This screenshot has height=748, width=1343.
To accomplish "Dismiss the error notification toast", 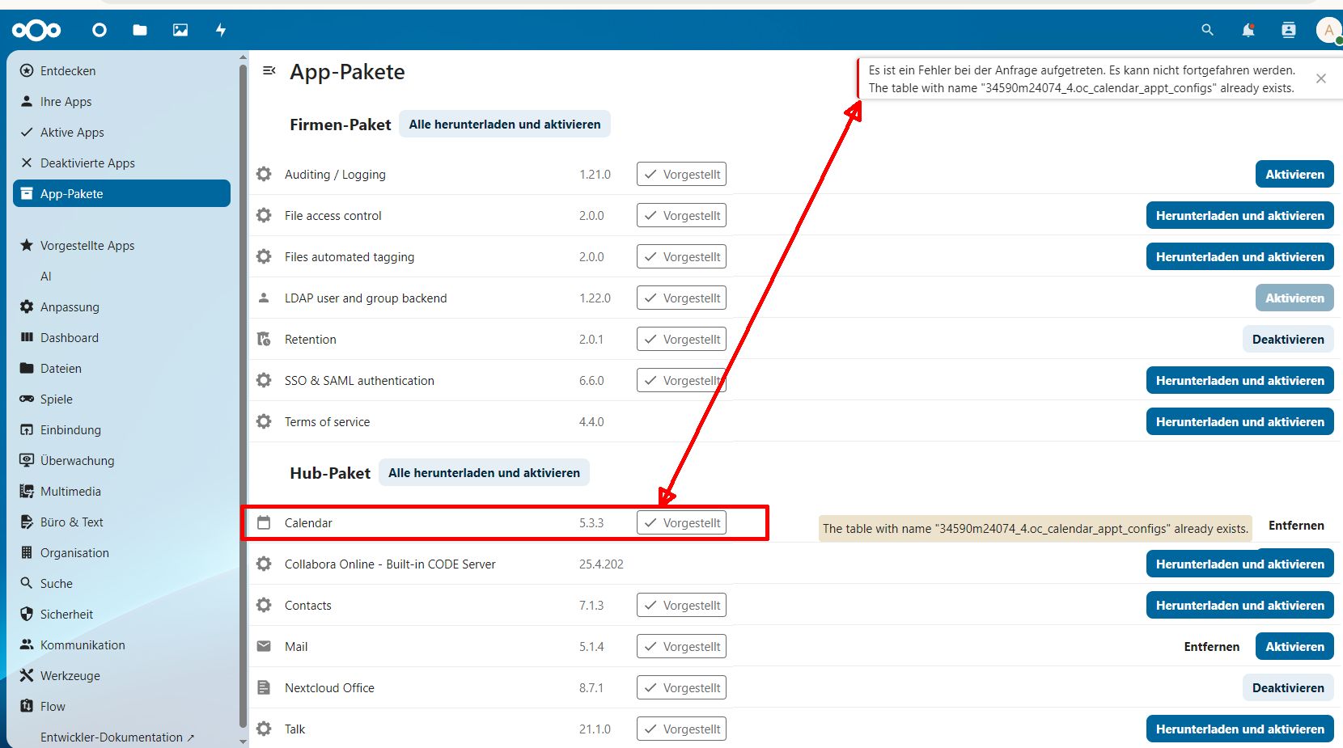I will pos(1321,78).
